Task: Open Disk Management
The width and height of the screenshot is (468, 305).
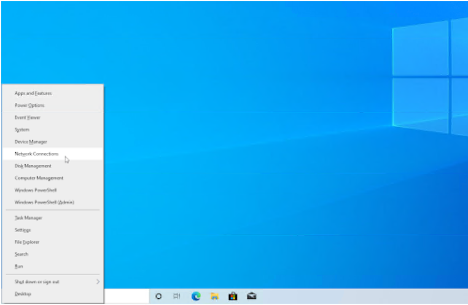Action: point(33,166)
